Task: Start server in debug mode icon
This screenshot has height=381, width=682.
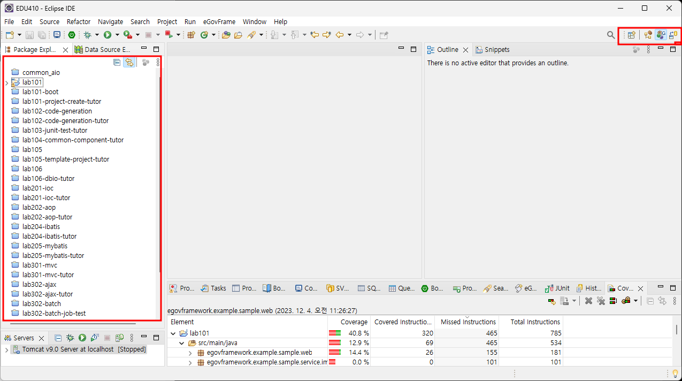Action: tap(70, 338)
